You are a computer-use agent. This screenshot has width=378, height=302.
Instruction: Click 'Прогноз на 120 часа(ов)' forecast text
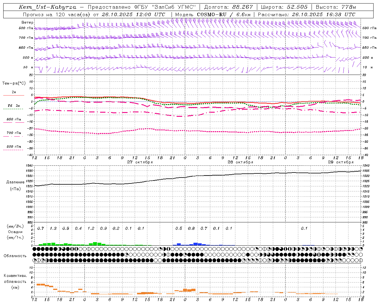pos(57,14)
